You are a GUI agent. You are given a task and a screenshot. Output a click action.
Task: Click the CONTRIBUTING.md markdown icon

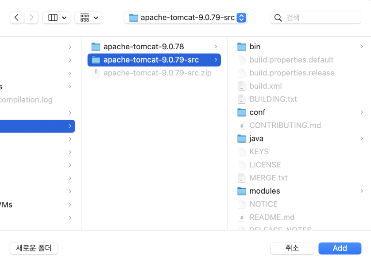242,125
